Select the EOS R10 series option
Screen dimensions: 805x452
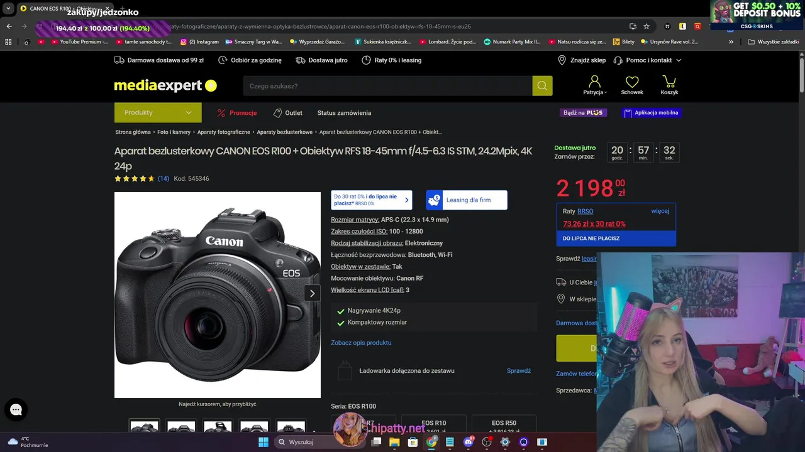[x=434, y=424]
